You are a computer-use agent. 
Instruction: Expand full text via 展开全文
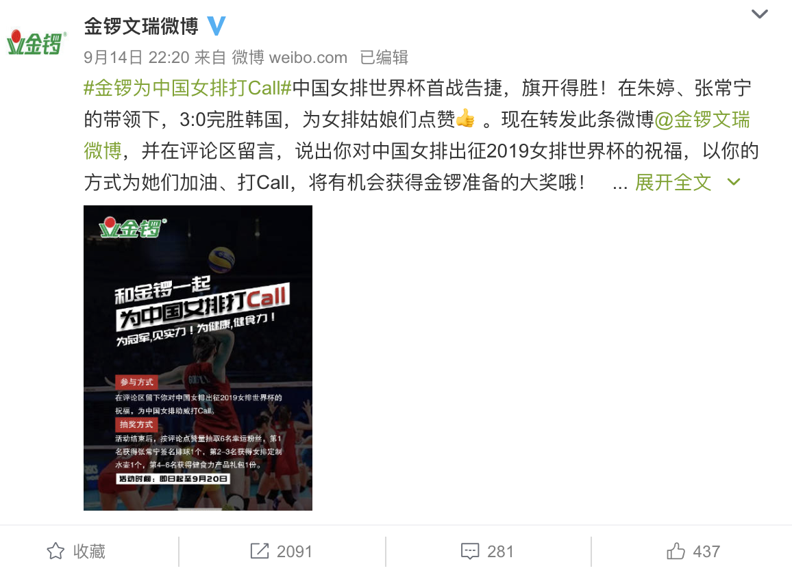[673, 183]
